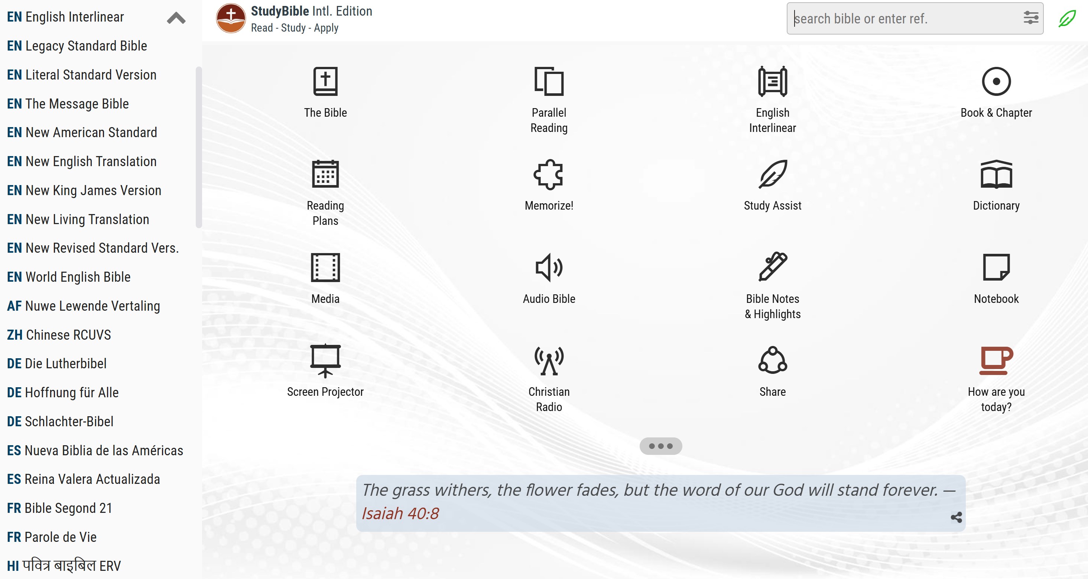Screen dimensions: 1088x579
Task: Open search preferences with the filter icon
Action: 1032,18
